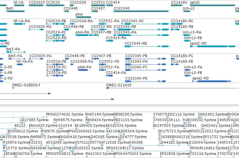This screenshot has height=158, width=239.
Task: Select transcript CG33926-RA
Action: 40,26
